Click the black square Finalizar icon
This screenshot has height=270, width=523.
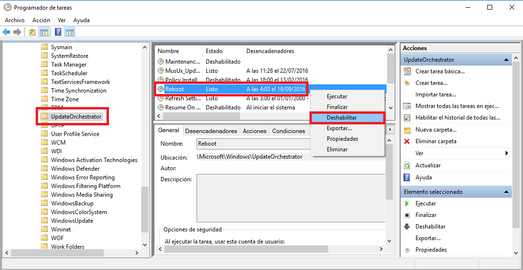coord(407,215)
